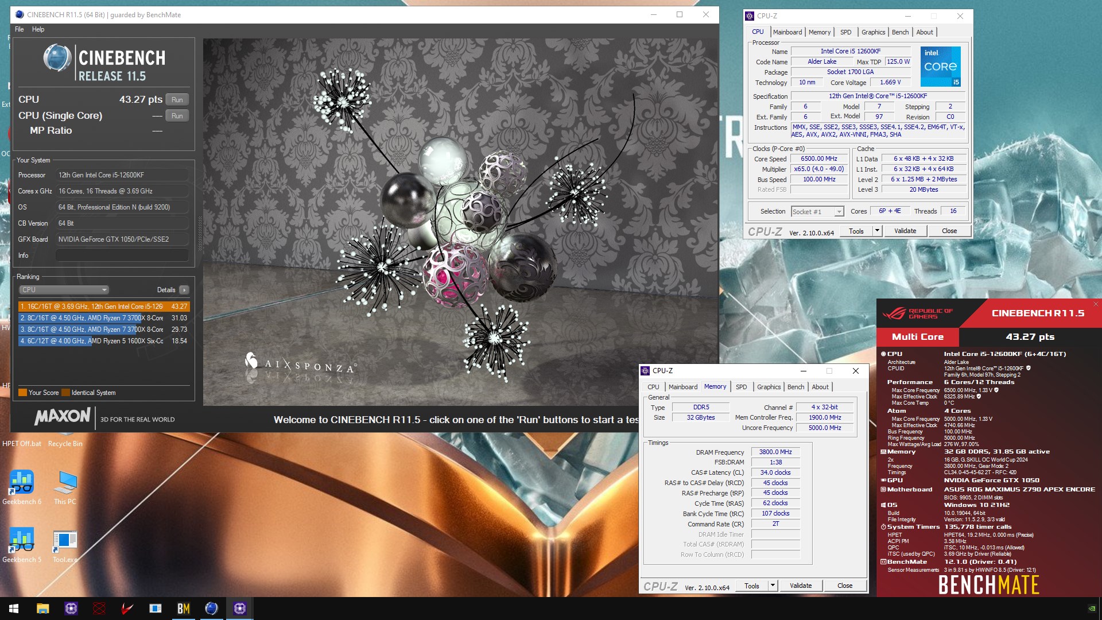Click the 6500.00 MHz Core Speed value
Screen dimensions: 1102x620
(x=819, y=159)
